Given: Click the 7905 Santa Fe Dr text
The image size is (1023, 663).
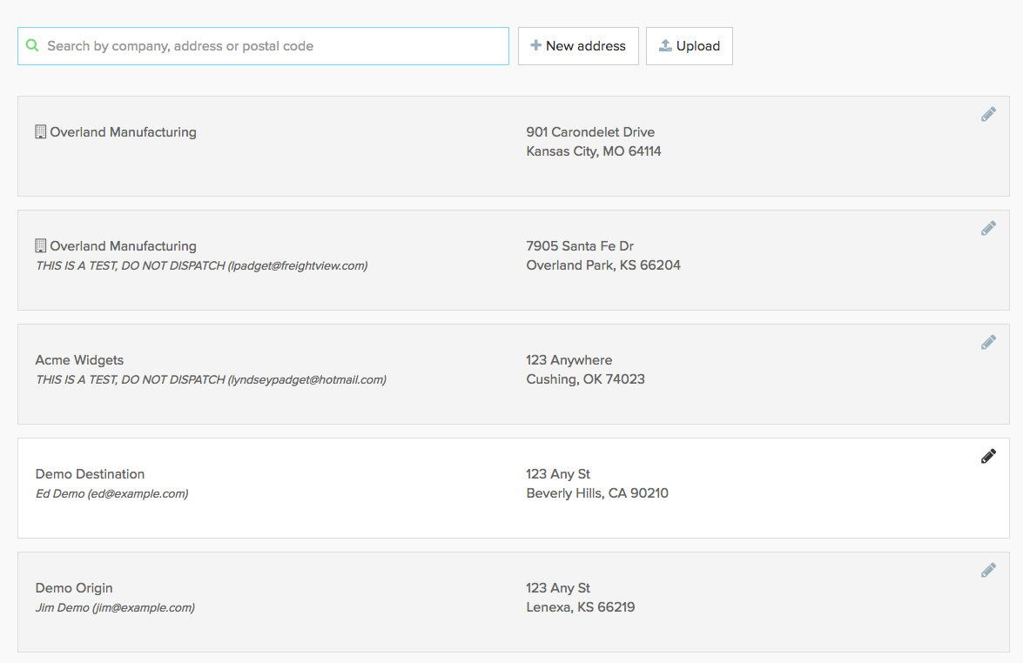Looking at the screenshot, I should pyautogui.click(x=580, y=245).
